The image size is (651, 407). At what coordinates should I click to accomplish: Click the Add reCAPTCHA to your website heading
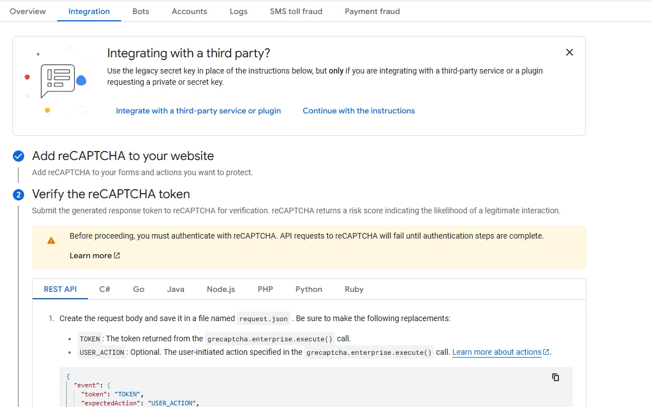[123, 156]
